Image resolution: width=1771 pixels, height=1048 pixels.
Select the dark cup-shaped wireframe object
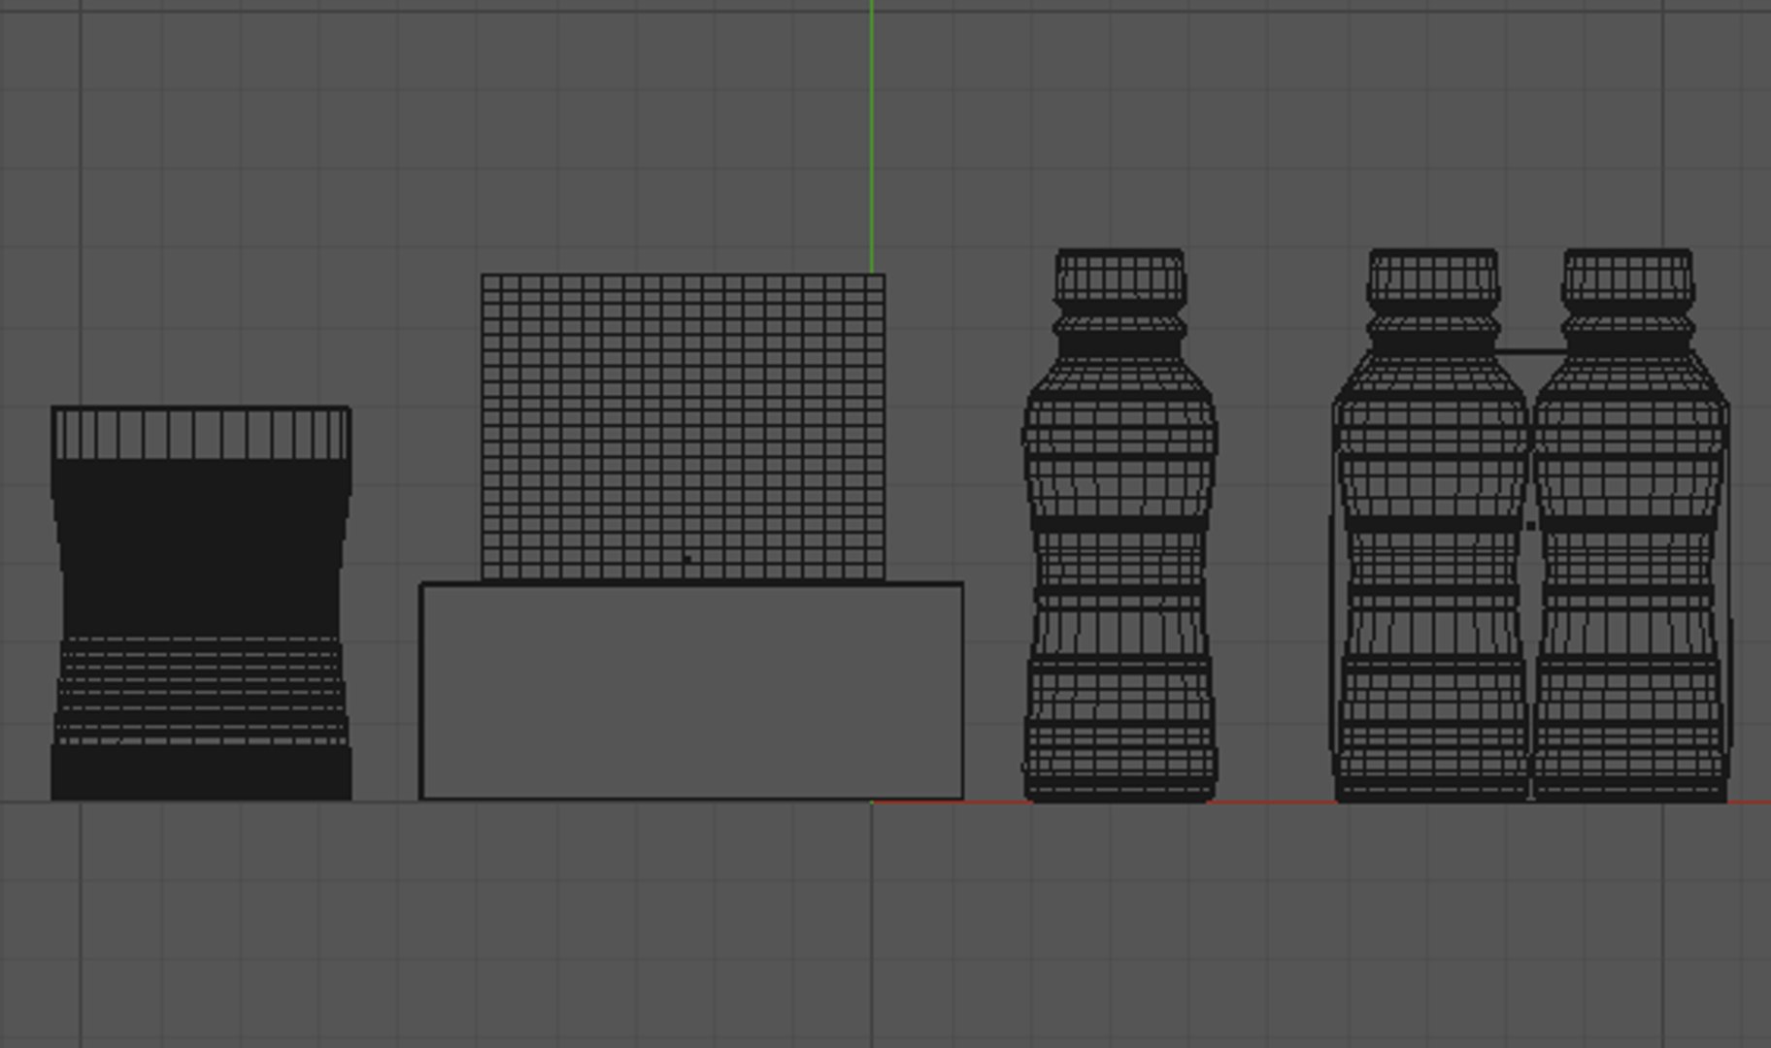coord(201,604)
